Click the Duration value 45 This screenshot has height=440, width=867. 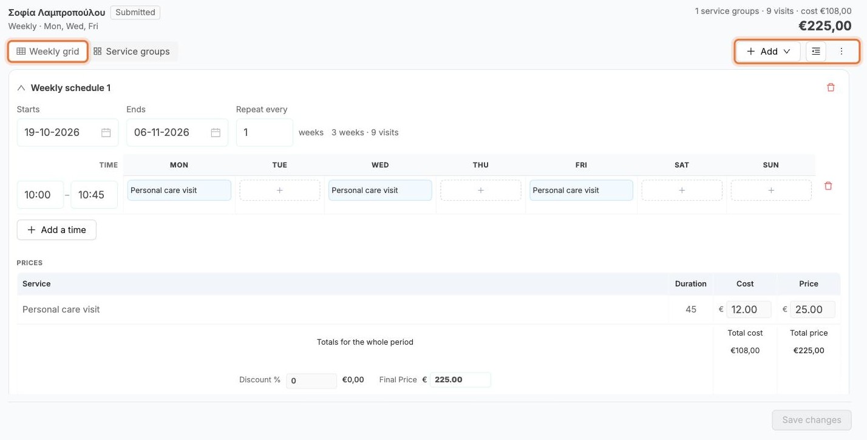point(691,310)
